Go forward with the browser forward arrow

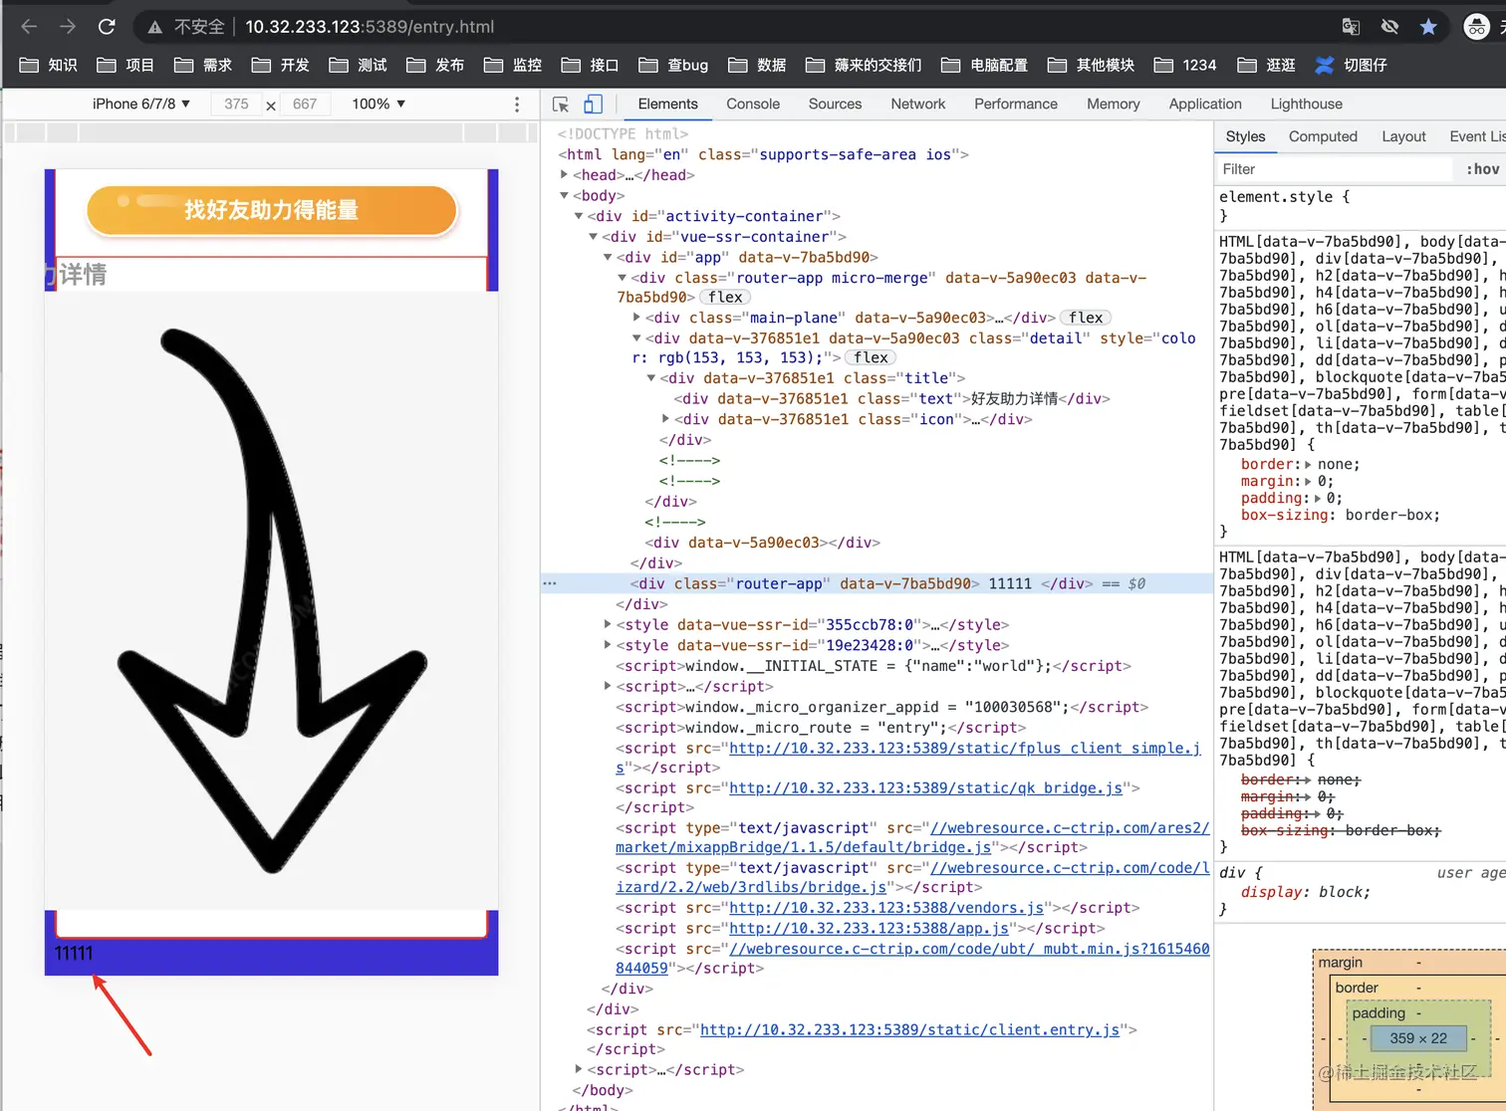click(x=68, y=27)
